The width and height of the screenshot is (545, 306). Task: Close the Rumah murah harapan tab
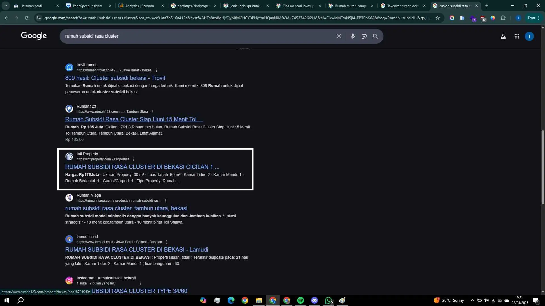372,6
